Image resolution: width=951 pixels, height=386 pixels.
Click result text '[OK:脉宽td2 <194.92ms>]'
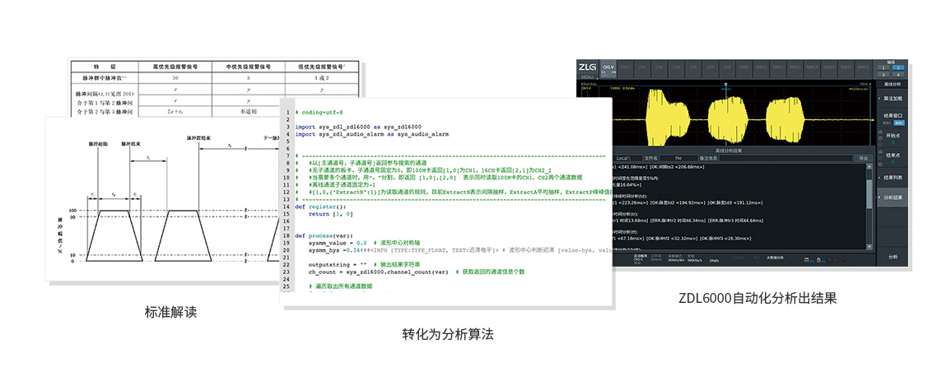point(678,202)
